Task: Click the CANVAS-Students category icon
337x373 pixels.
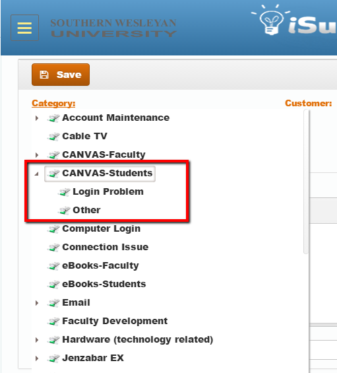Action: coord(53,174)
